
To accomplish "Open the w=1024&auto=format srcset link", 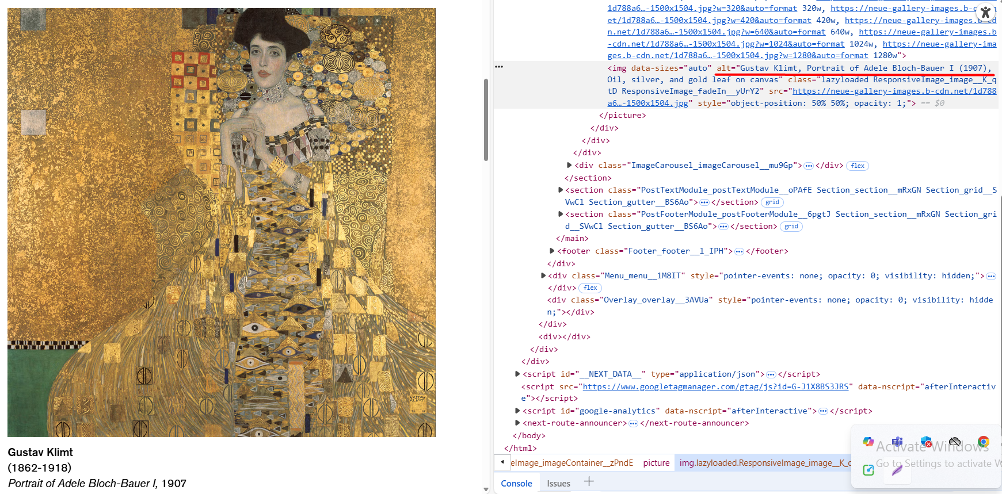I will coord(726,44).
